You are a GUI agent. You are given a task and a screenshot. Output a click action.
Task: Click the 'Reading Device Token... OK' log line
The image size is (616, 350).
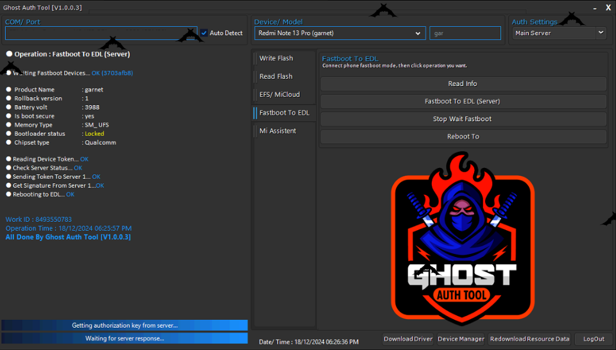[x=47, y=160]
